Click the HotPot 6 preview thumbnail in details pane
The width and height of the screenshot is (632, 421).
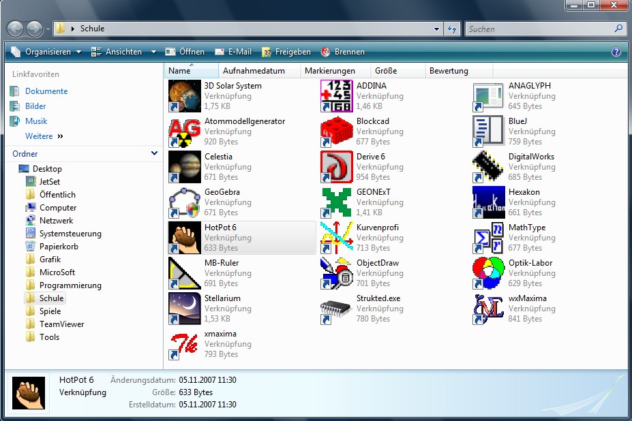tap(29, 393)
